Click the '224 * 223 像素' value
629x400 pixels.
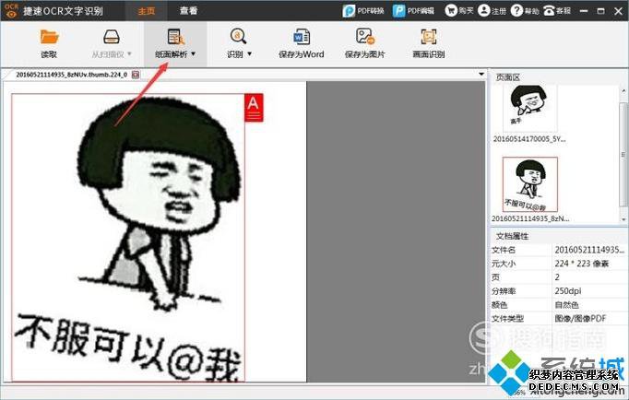582,264
